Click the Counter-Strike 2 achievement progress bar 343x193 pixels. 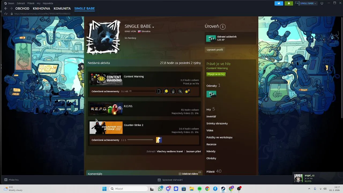140,140
